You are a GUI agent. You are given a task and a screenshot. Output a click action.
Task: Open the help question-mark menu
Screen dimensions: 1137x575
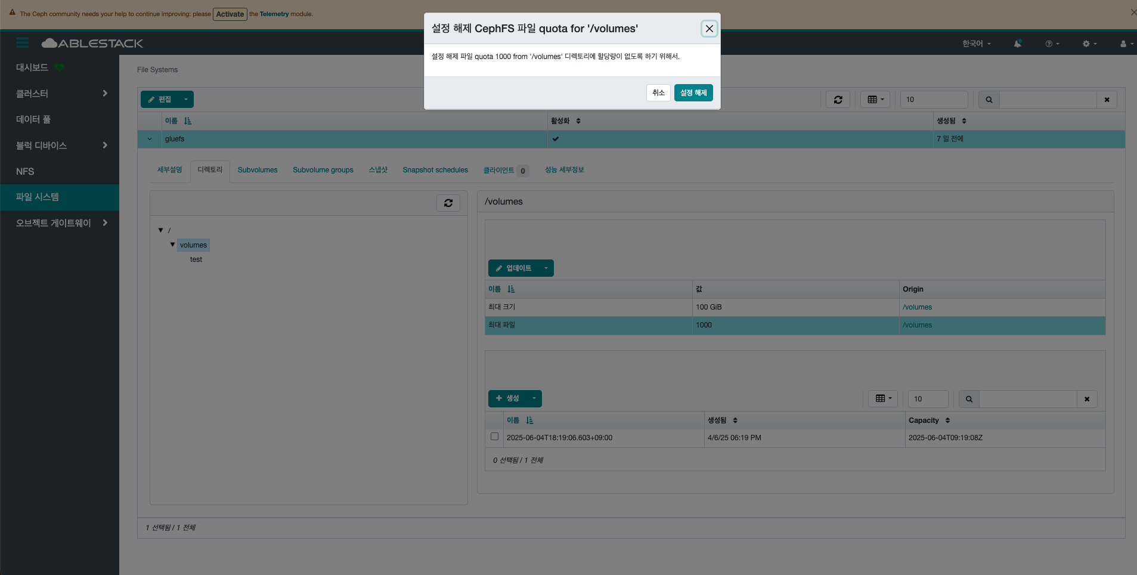pyautogui.click(x=1052, y=44)
